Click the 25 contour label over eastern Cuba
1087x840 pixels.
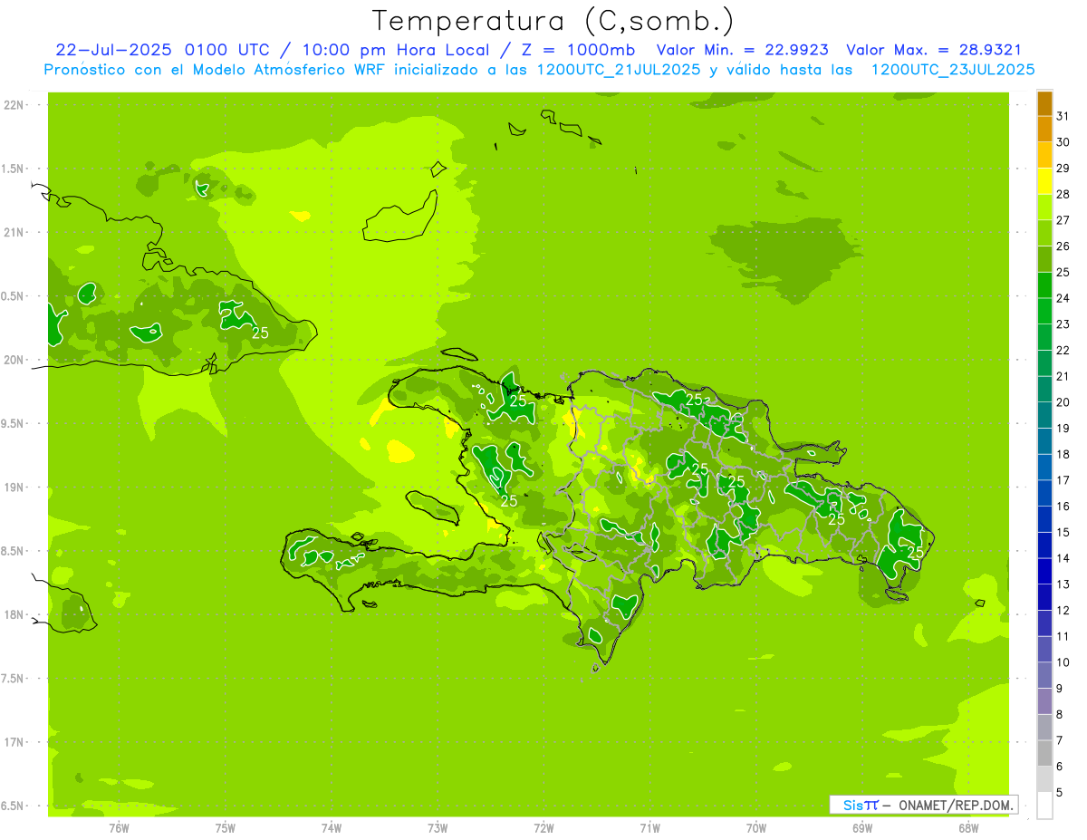(260, 333)
